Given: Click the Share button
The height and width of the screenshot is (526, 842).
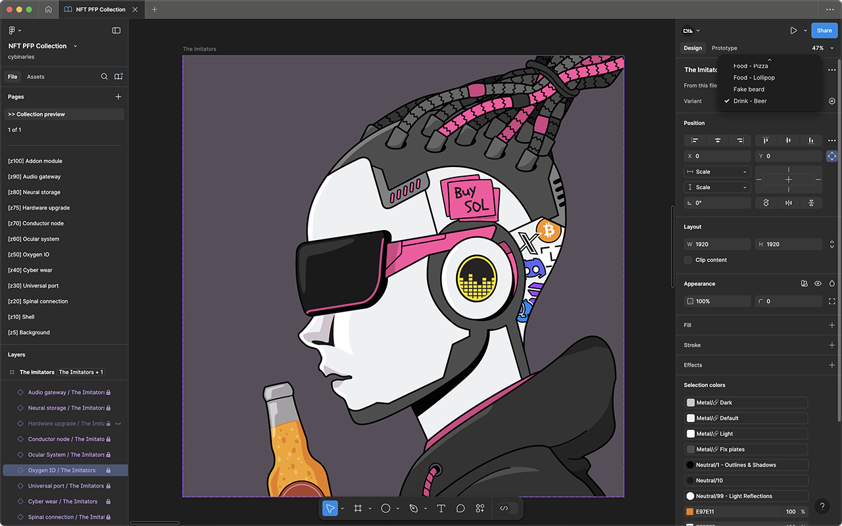Looking at the screenshot, I should click(824, 30).
